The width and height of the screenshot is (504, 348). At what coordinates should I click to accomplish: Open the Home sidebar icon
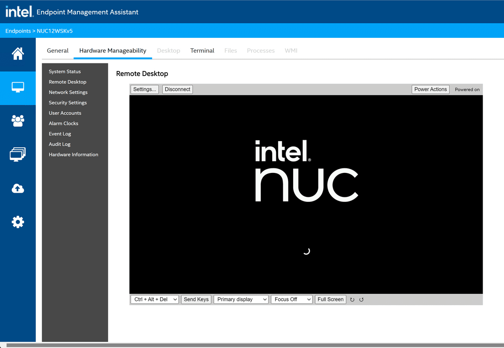[x=18, y=54]
